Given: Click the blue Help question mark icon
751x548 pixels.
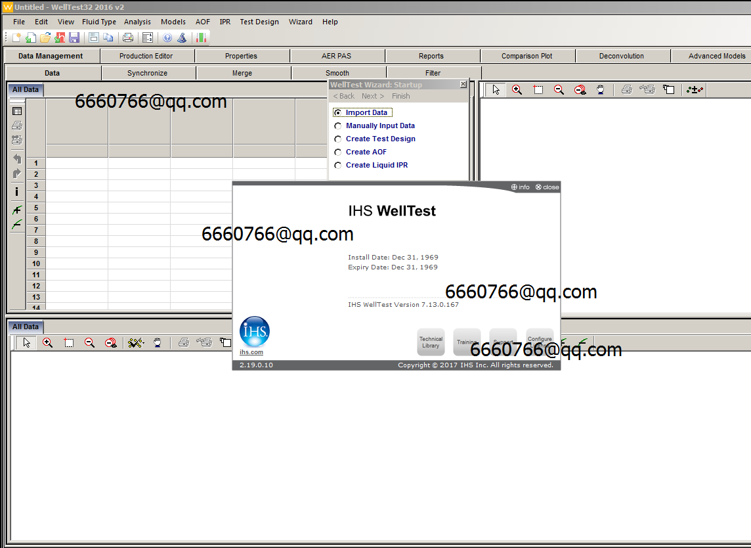Looking at the screenshot, I should coord(167,37).
